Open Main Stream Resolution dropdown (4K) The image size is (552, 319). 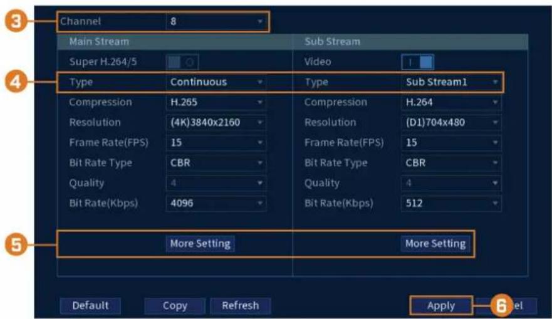216,123
